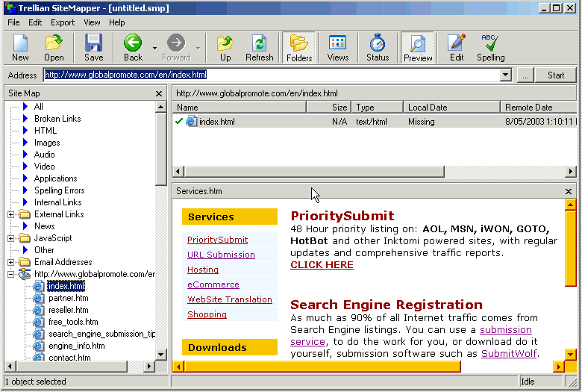Viewport: 582px width, 392px height.
Task: Click the Address URL input field
Action: pyautogui.click(x=272, y=75)
